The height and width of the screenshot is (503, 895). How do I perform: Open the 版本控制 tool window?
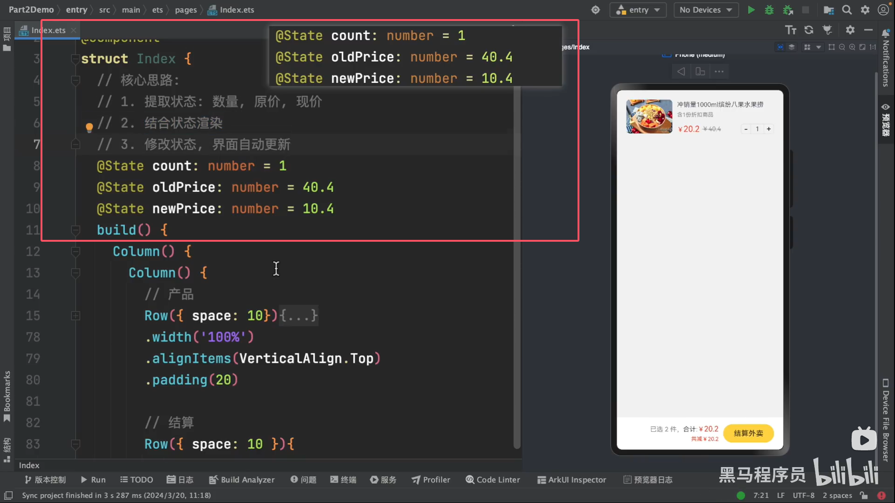coord(45,480)
